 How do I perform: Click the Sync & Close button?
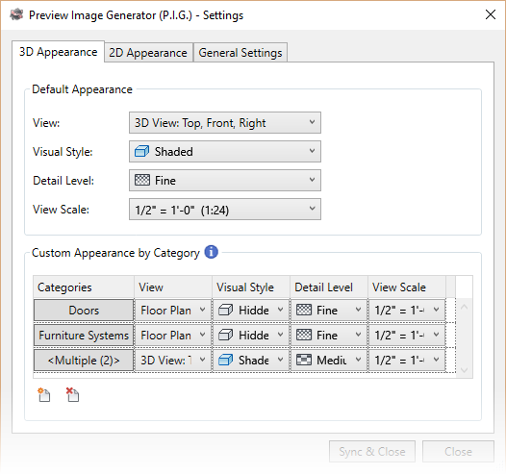click(x=372, y=452)
